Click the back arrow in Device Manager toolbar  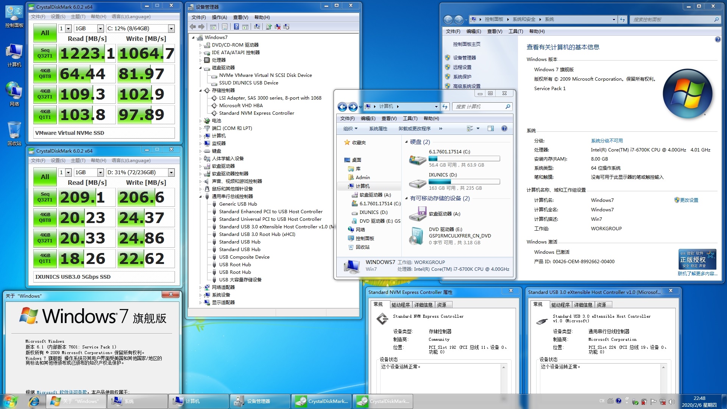(x=193, y=27)
